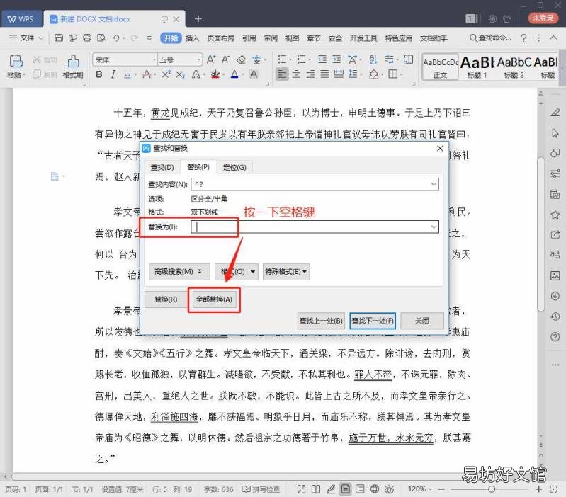
Task: Click the 关闭 button in dialog
Action: click(422, 321)
